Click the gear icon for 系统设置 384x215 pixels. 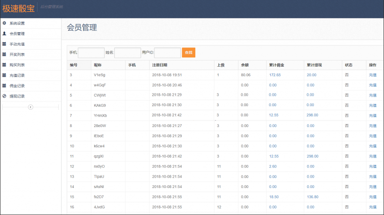coord(4,23)
